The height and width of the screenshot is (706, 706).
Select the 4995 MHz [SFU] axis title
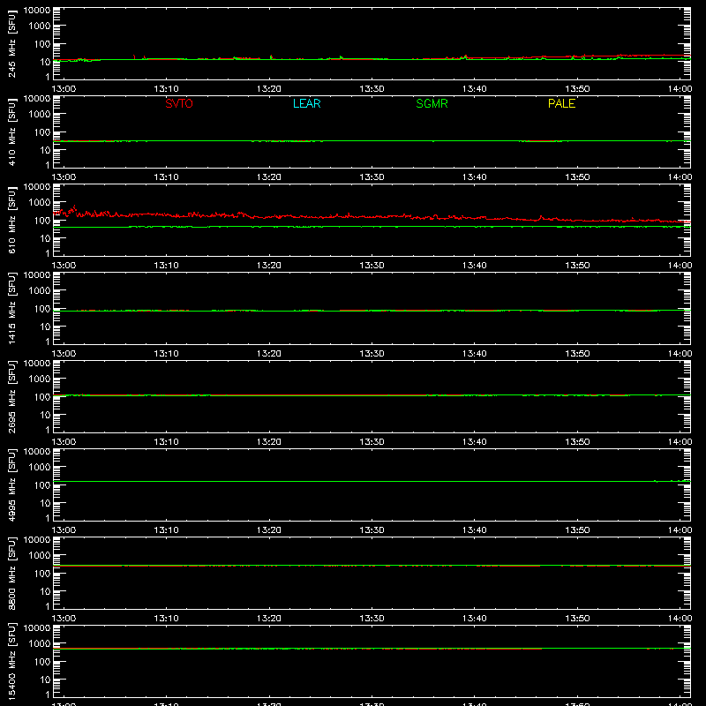point(12,485)
